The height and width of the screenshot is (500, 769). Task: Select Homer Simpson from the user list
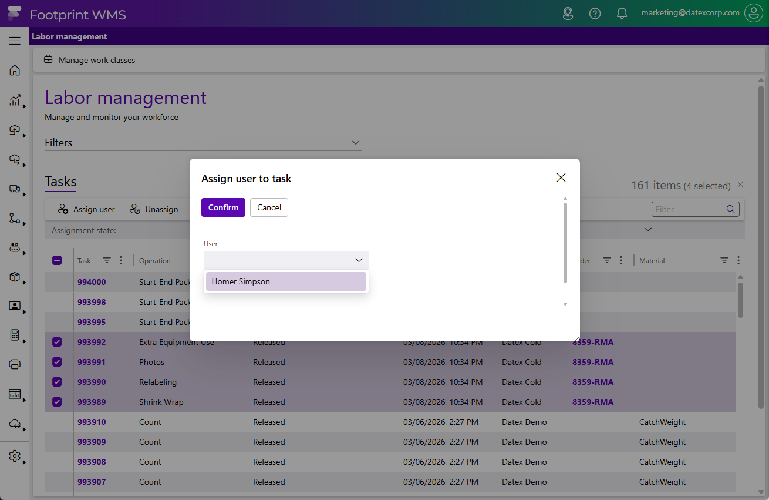click(286, 281)
